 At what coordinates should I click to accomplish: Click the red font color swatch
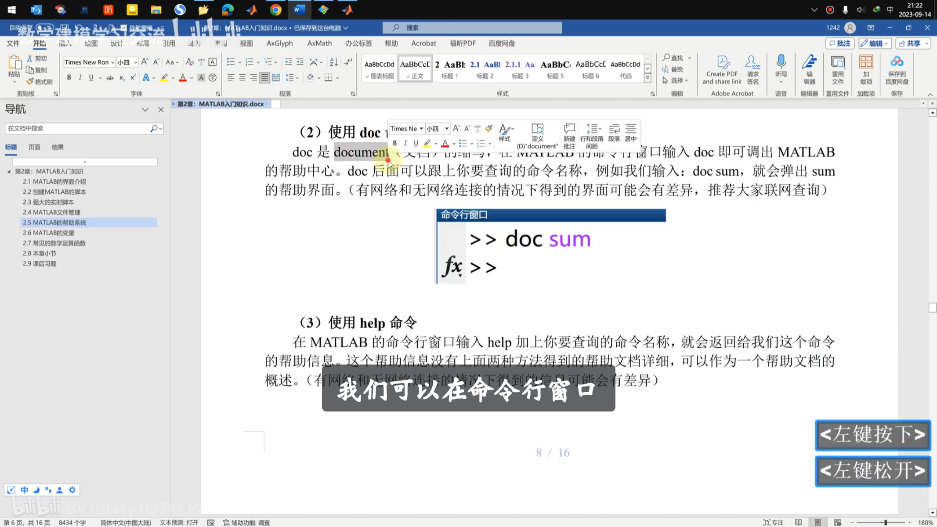tap(183, 78)
